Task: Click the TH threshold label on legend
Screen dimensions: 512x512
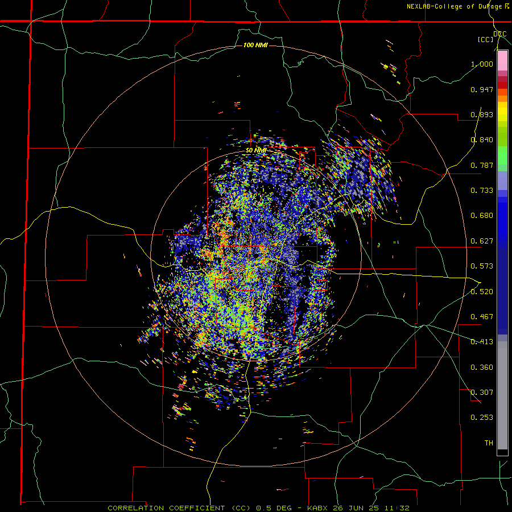Action: 489,443
